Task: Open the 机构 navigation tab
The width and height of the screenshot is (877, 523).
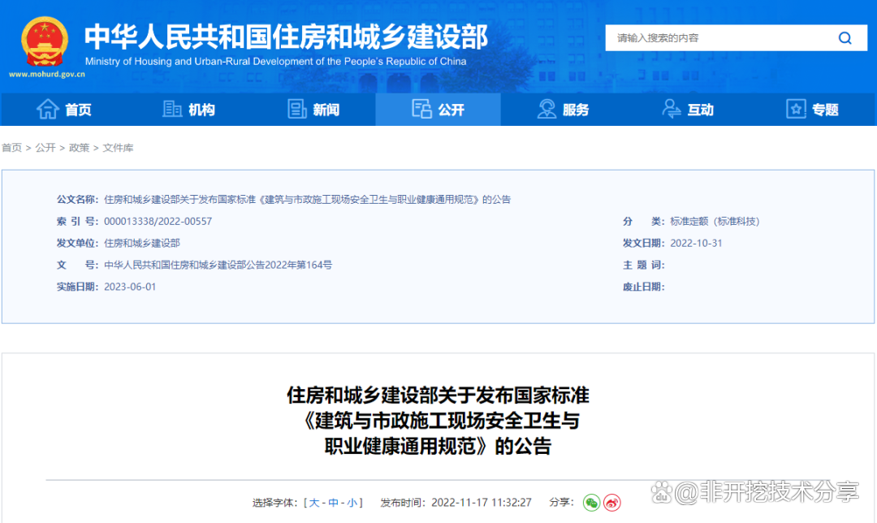Action: pos(188,110)
